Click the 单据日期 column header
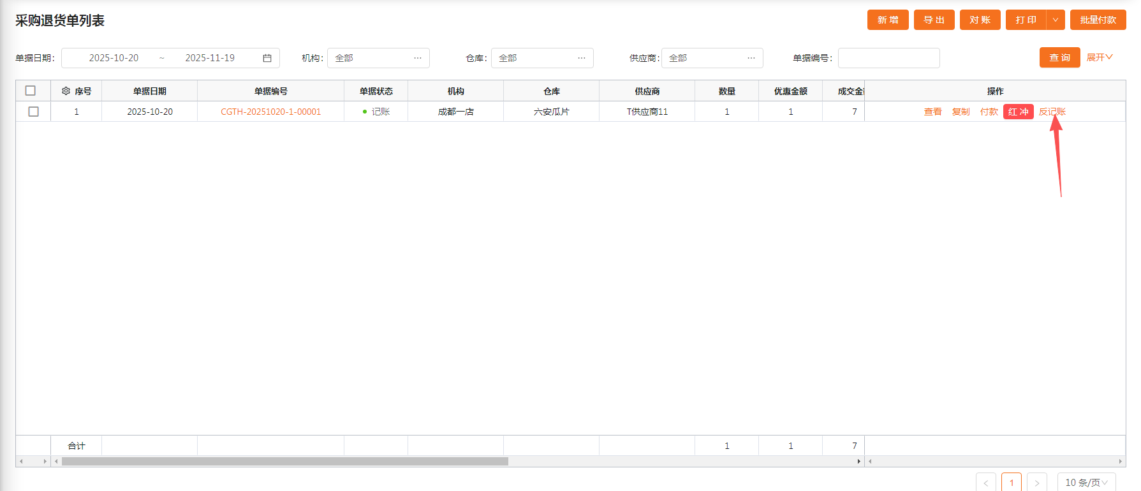The height and width of the screenshot is (491, 1141). 150,91
